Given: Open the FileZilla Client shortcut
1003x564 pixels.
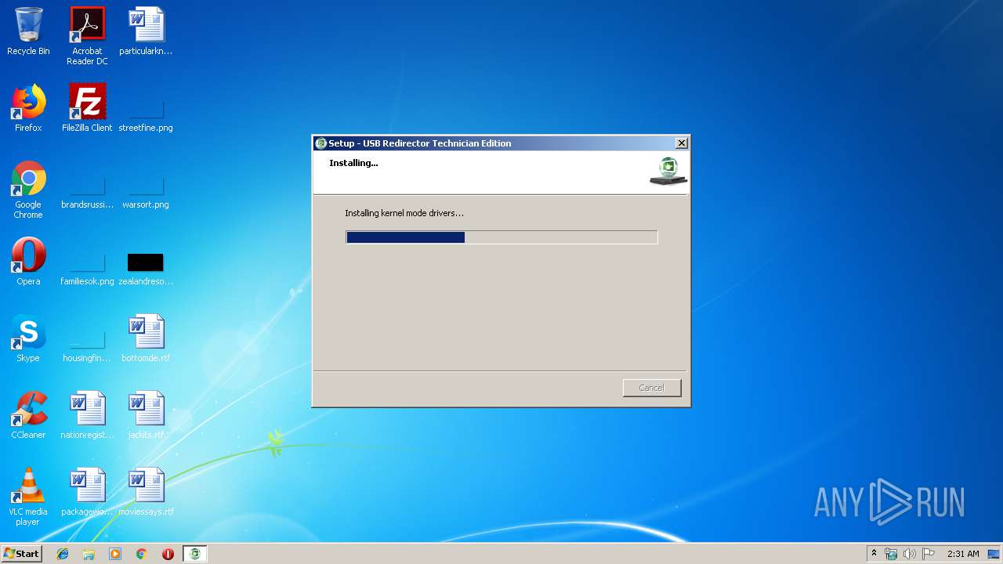Looking at the screenshot, I should pyautogui.click(x=87, y=109).
